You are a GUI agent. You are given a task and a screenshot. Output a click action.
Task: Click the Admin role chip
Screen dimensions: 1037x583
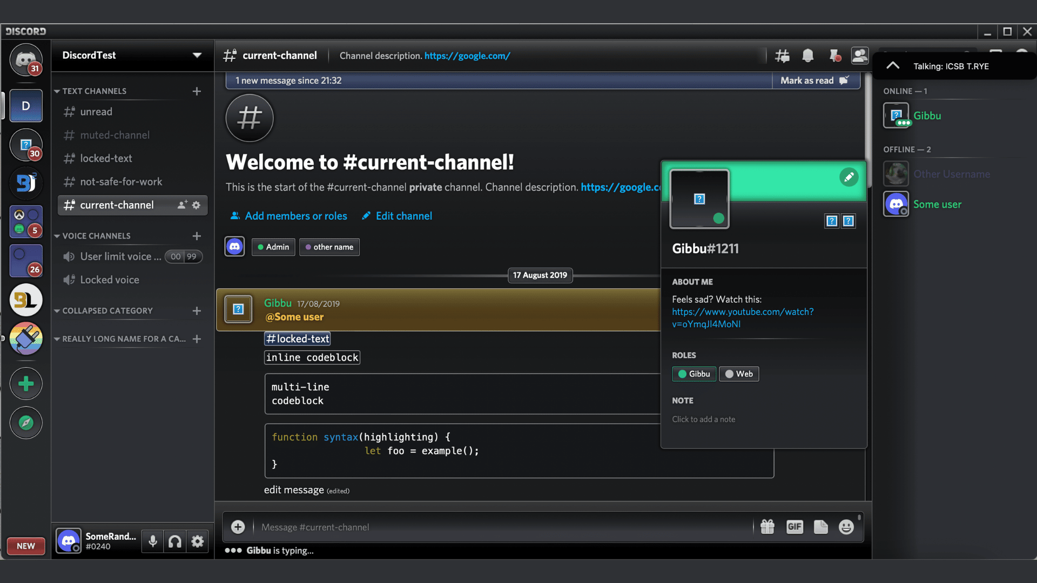pyautogui.click(x=273, y=247)
